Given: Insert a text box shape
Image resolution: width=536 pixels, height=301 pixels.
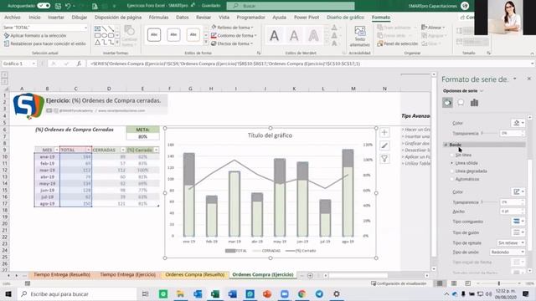Looking at the screenshot, I should tap(98, 28).
